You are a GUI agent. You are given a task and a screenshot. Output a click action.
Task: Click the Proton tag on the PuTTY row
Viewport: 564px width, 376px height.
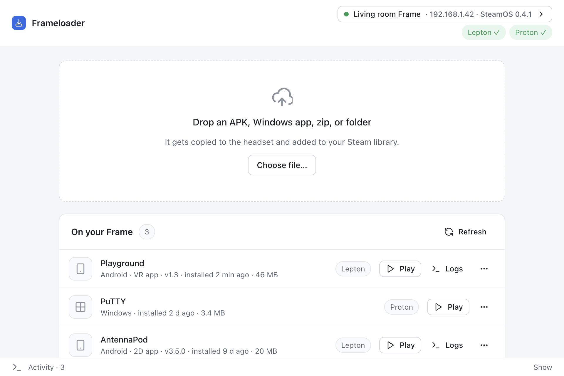[402, 307]
